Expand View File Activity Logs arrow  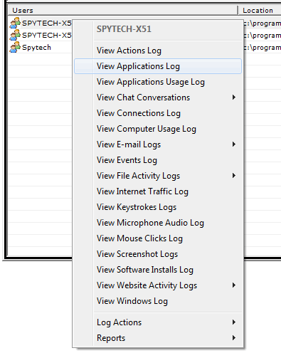click(234, 176)
